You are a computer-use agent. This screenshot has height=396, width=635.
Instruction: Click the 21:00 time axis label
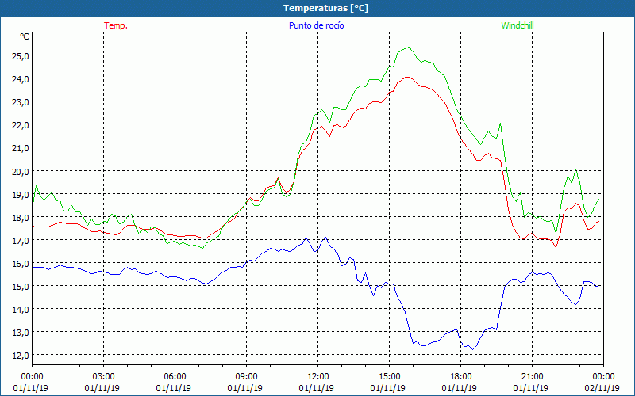pos(532,377)
